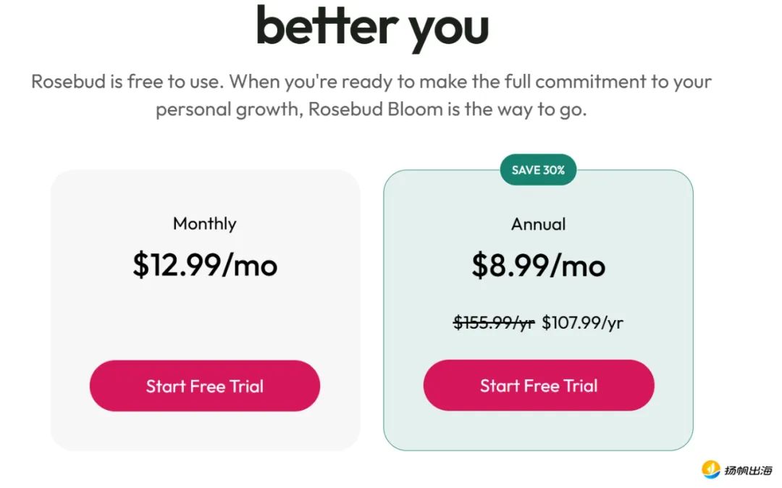Click the struck-through $155.99/yr price
782x488 pixels.
494,323
